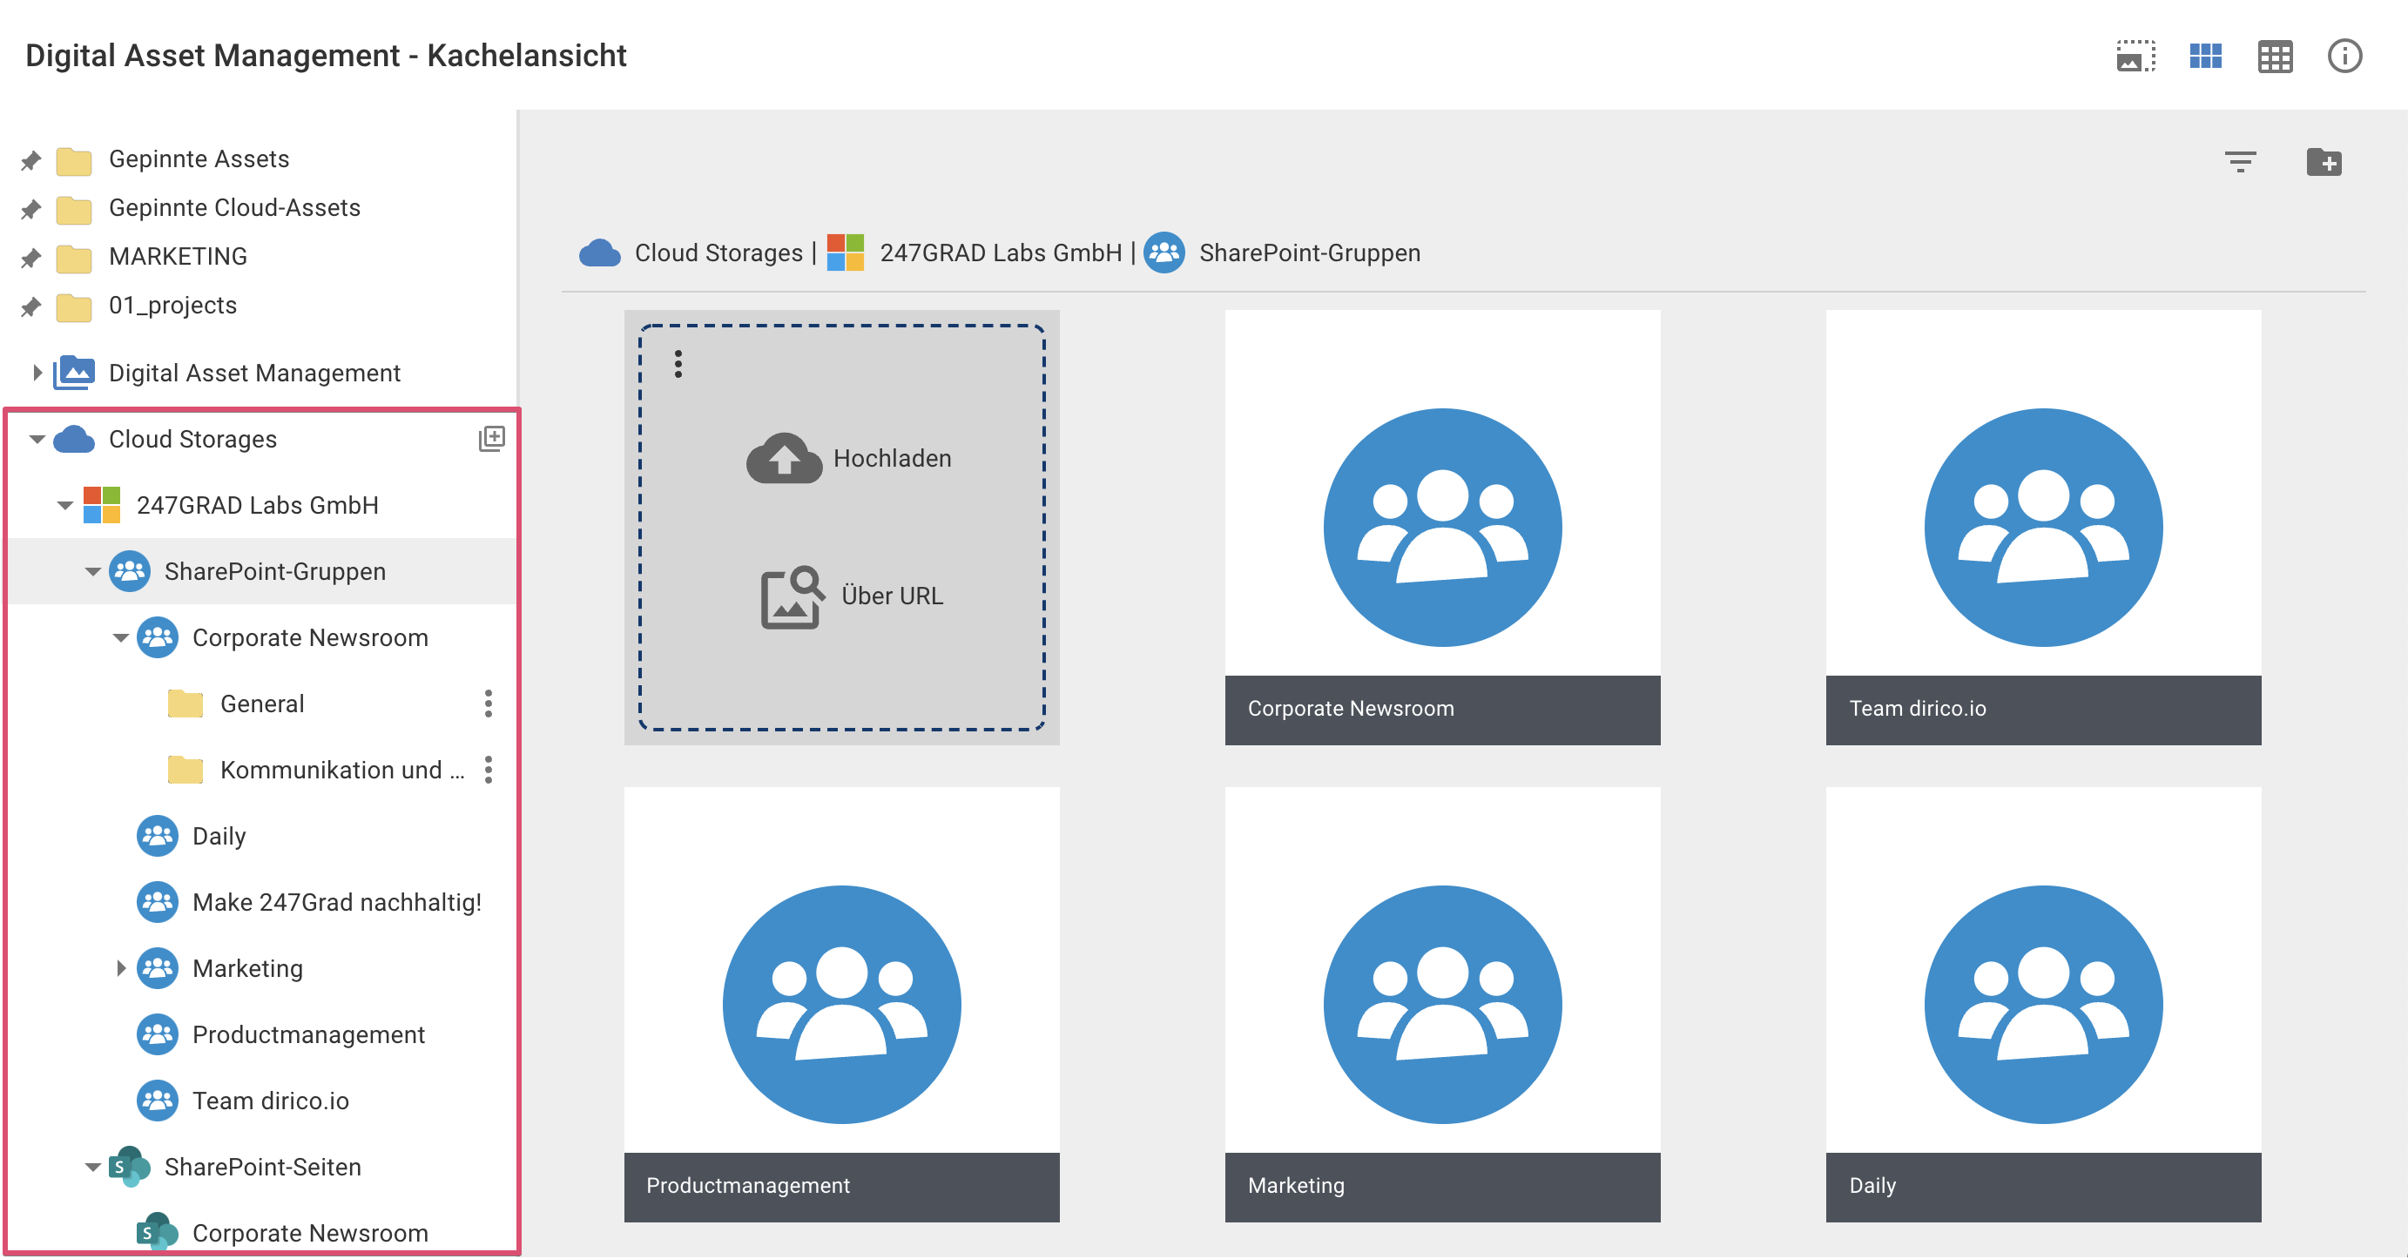Open the three-dot menu of Kommunikation und folder
This screenshot has height=1259, width=2408.
(488, 771)
